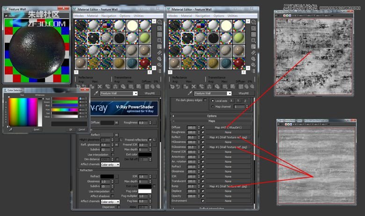
Task: Toggle the Diffuse map enable checkbox
Action: [203, 128]
